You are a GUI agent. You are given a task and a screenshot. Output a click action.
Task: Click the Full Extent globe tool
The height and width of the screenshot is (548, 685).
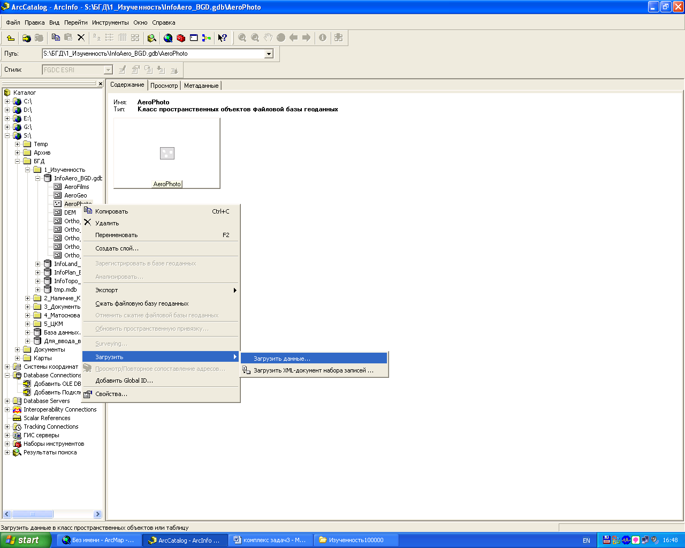click(x=281, y=37)
